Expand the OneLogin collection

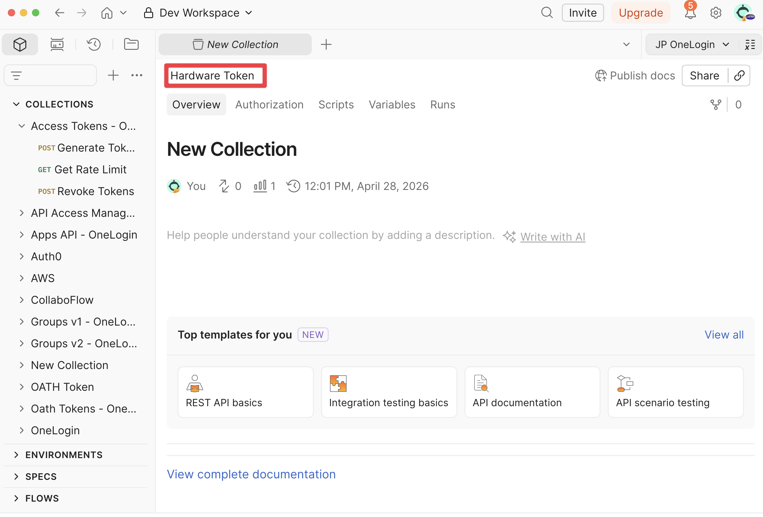coord(22,430)
